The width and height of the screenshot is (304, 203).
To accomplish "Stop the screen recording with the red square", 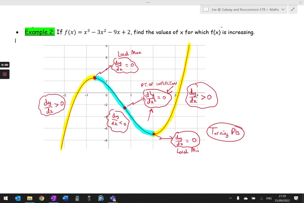I will (x=5, y=74).
